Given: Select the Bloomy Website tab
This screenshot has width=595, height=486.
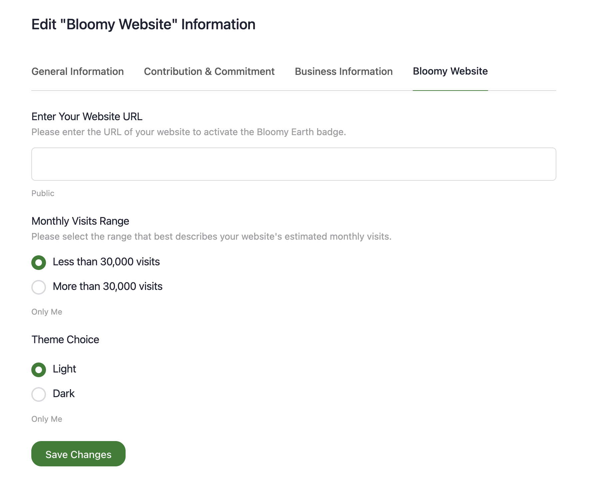Looking at the screenshot, I should click(x=450, y=71).
